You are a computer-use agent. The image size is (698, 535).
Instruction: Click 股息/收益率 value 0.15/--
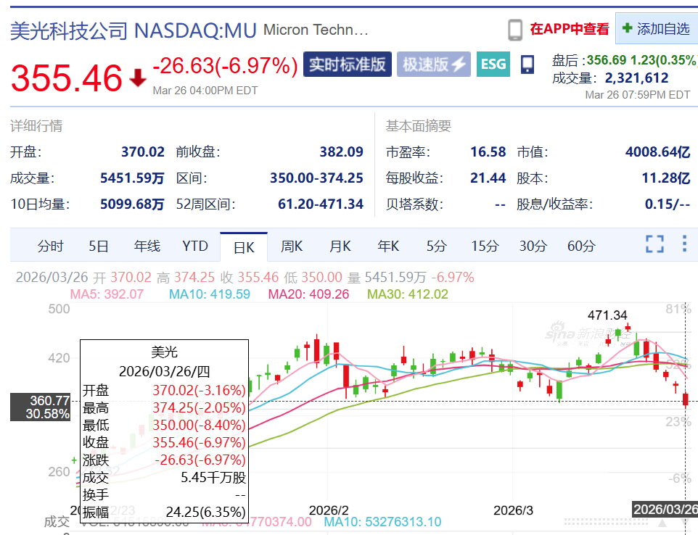(x=668, y=204)
